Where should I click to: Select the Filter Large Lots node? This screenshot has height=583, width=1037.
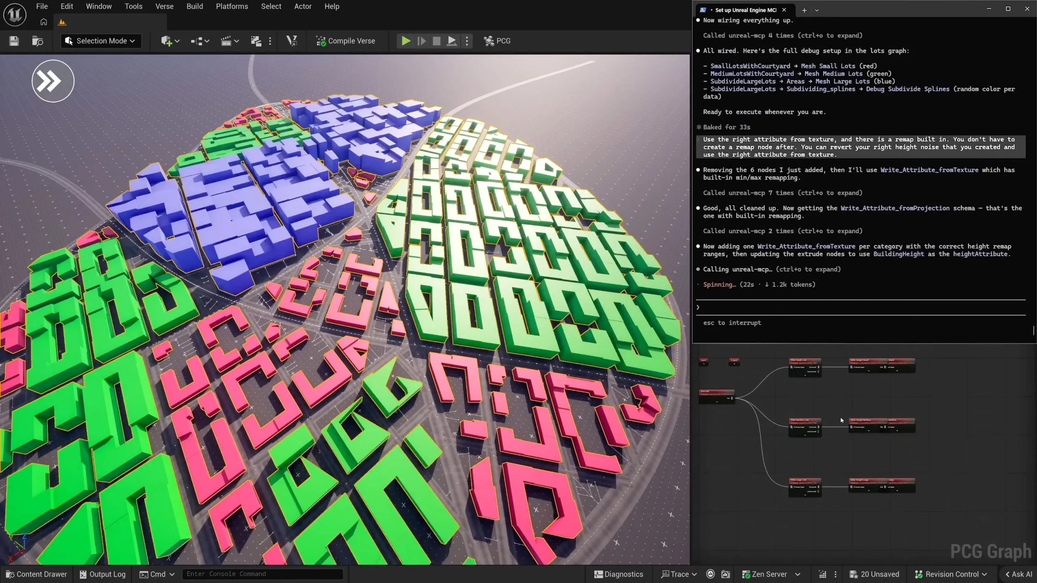click(805, 487)
